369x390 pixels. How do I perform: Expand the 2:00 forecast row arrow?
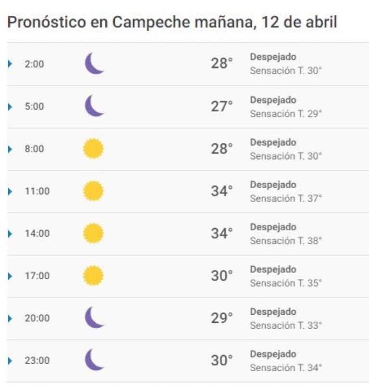click(10, 64)
